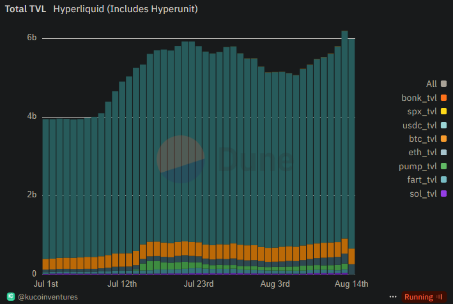Toggle fart_tvl series in legend
This screenshot has width=453, height=304.
point(427,180)
